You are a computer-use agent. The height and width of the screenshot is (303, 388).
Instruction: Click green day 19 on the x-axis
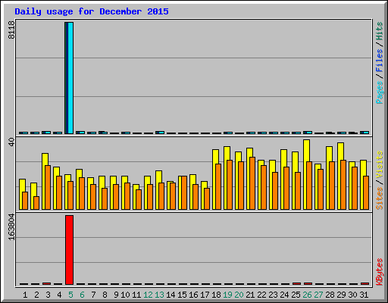[x=227, y=295]
